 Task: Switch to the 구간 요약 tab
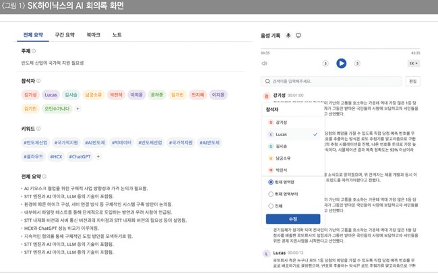point(65,34)
